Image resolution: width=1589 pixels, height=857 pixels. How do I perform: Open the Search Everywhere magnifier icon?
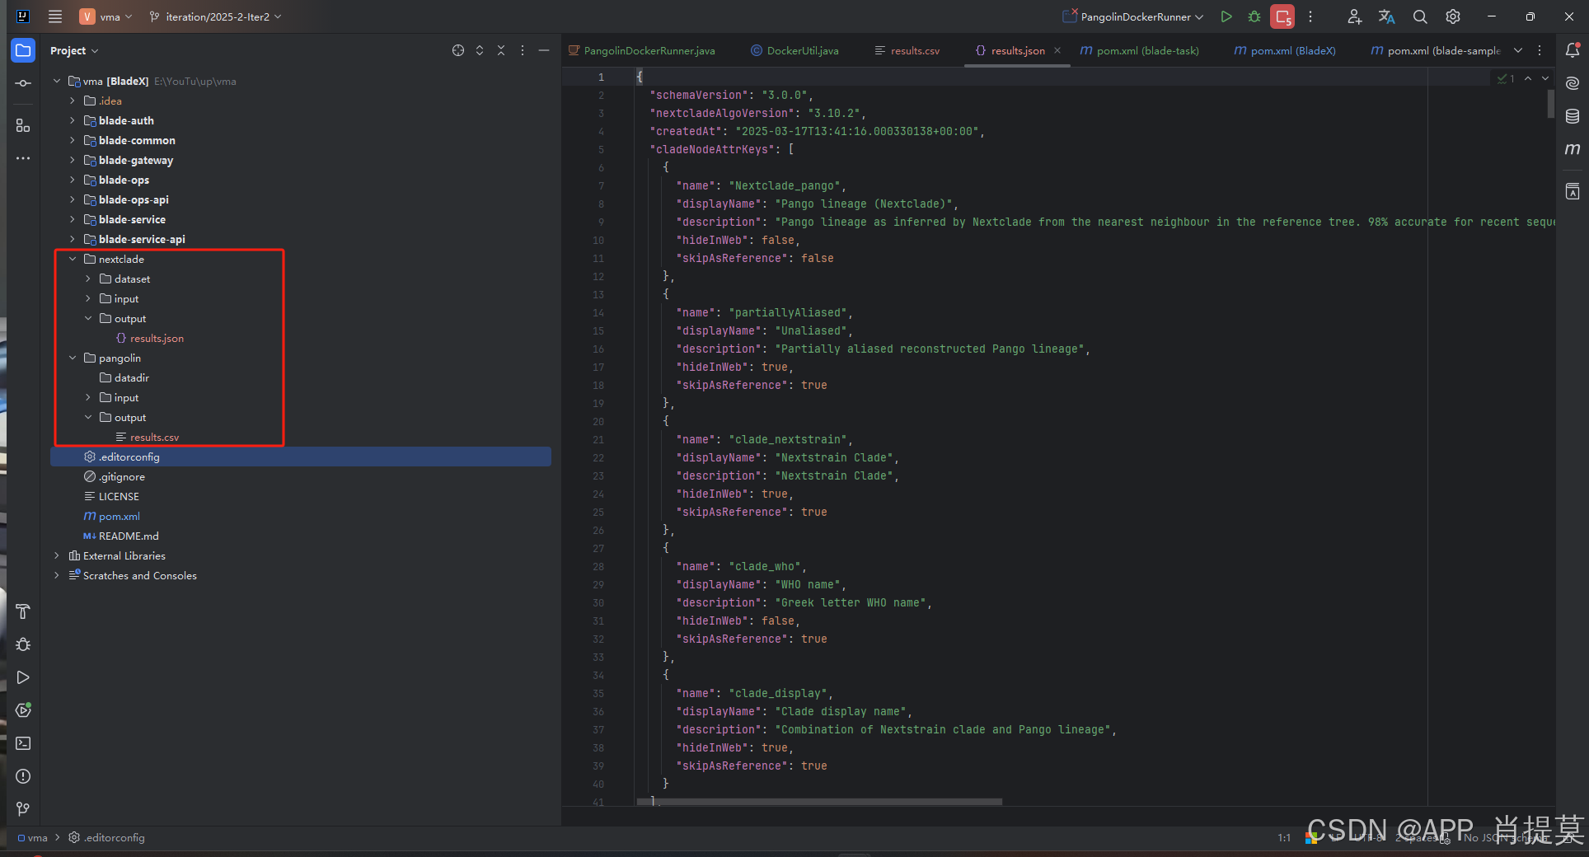click(1419, 16)
